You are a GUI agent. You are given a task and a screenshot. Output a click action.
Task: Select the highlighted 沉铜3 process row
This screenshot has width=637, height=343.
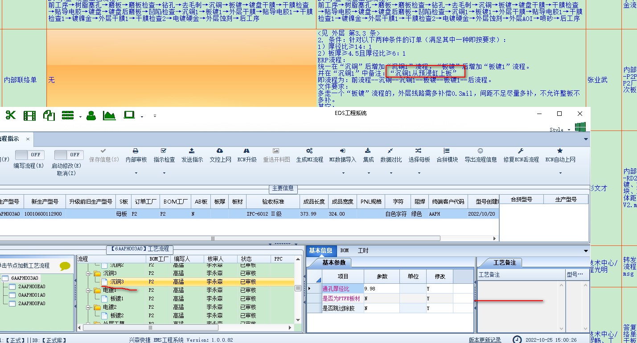[x=185, y=282]
